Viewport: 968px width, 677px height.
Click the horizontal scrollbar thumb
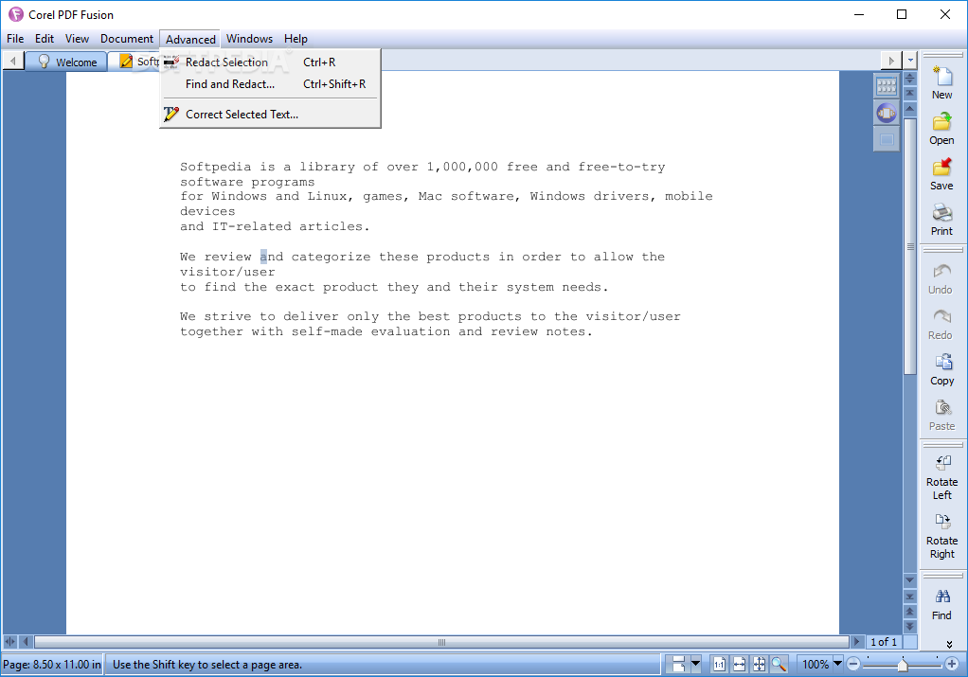(441, 642)
